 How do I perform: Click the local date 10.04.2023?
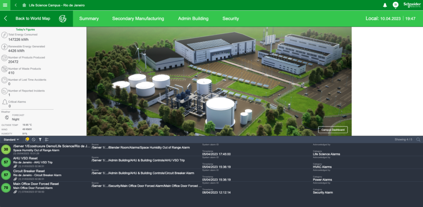click(x=391, y=19)
